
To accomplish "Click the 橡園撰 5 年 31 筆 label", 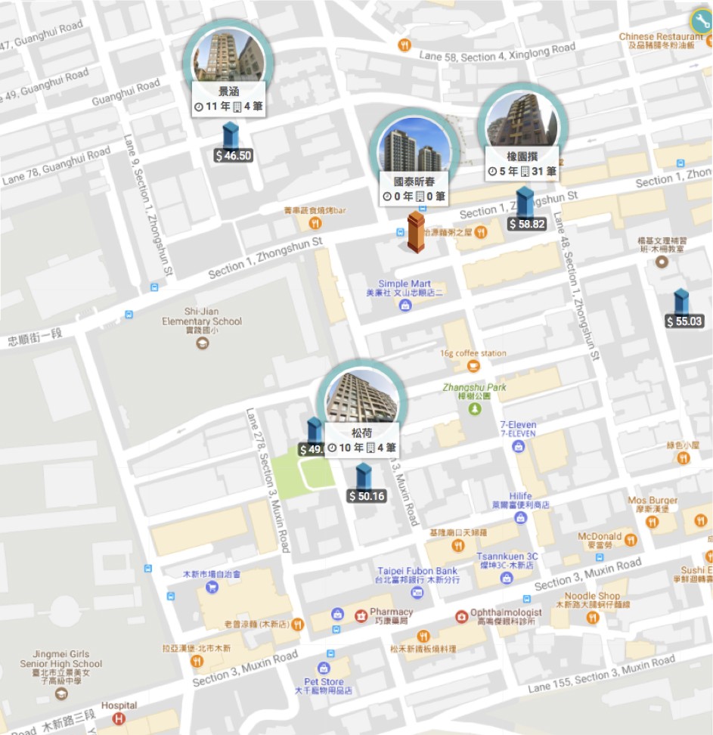I will click(x=522, y=164).
